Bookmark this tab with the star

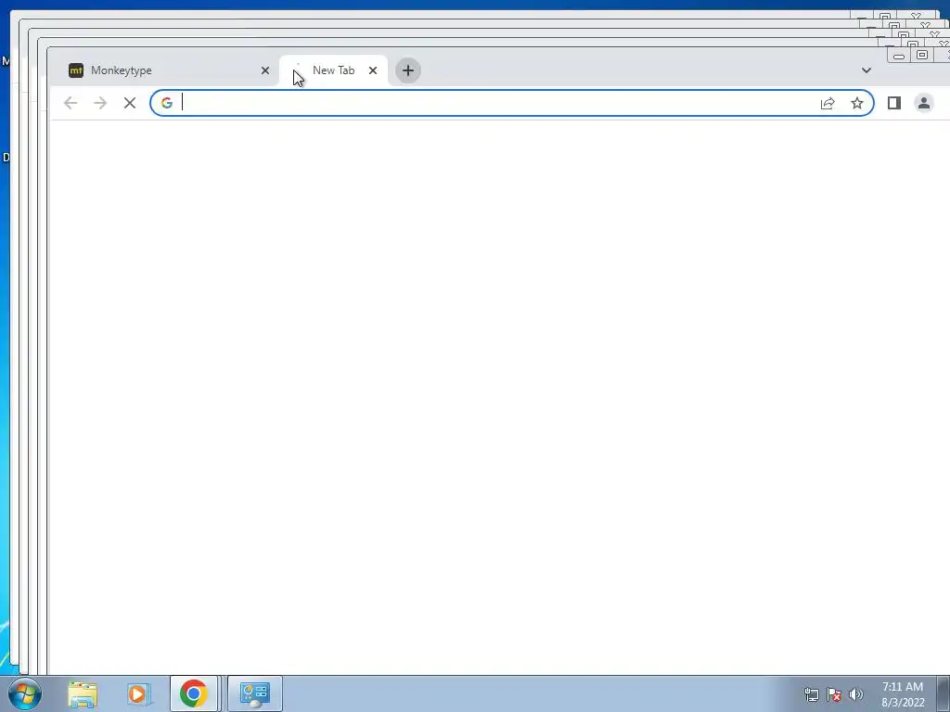(x=856, y=103)
